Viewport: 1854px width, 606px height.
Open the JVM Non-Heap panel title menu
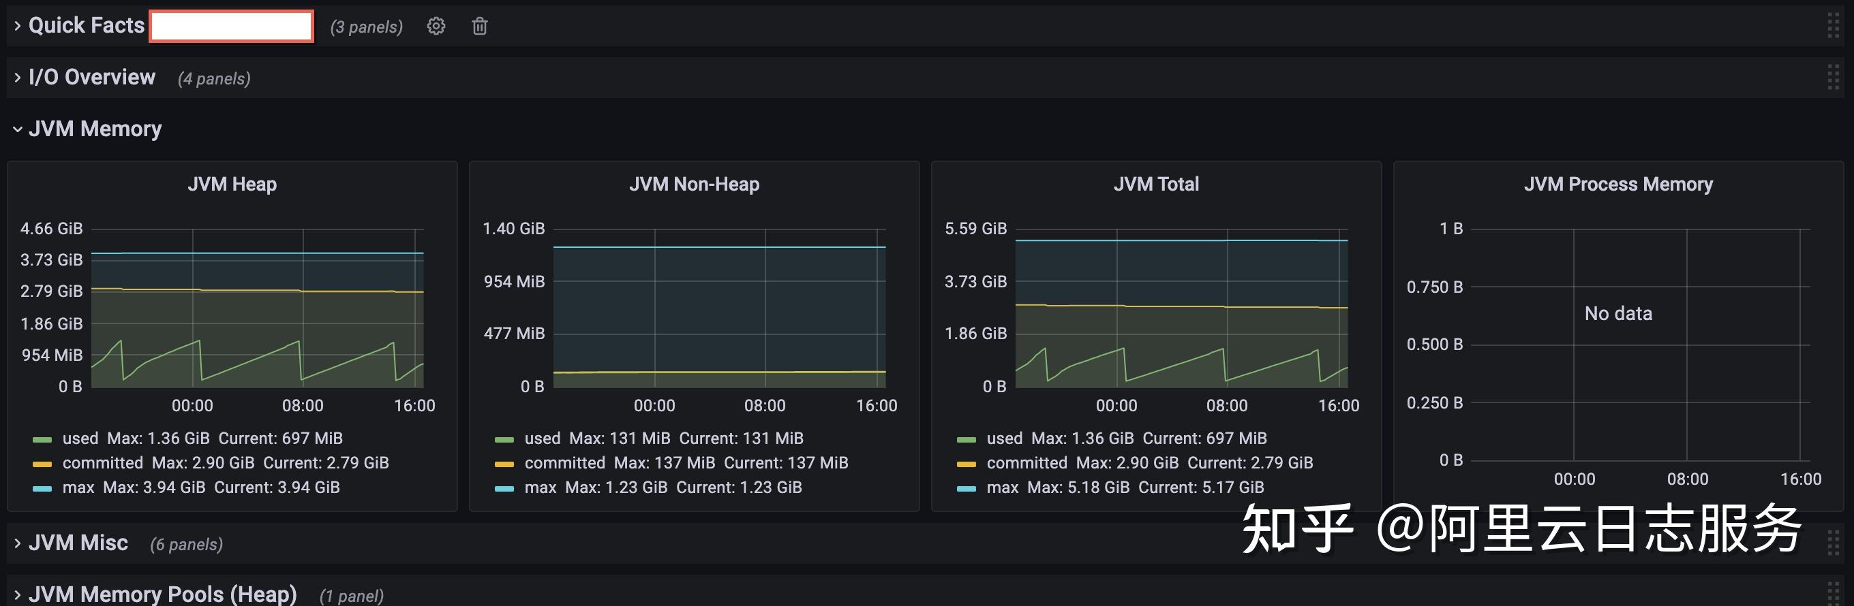694,185
